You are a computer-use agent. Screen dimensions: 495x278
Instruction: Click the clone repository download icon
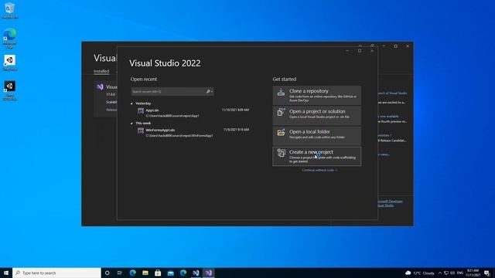pyautogui.click(x=281, y=92)
